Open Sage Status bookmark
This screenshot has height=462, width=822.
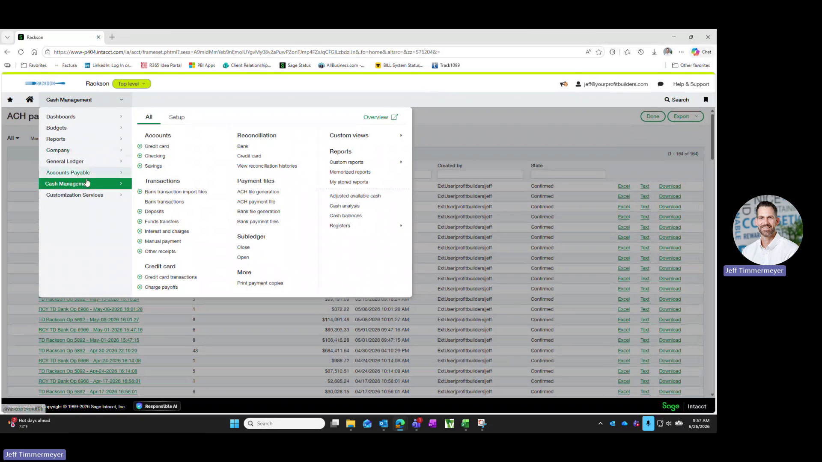click(x=295, y=65)
